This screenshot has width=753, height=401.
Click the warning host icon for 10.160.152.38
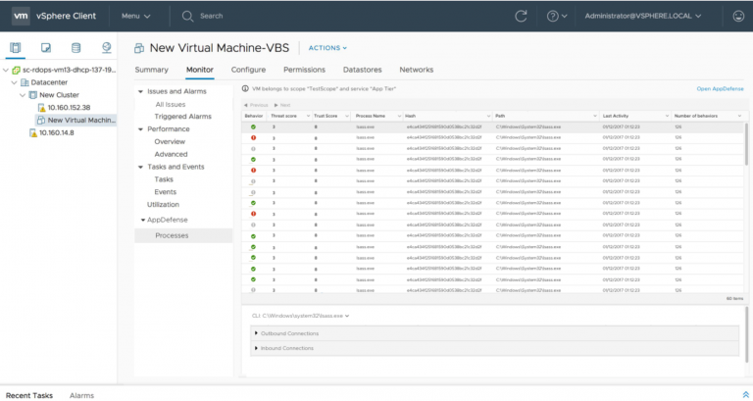pos(42,108)
